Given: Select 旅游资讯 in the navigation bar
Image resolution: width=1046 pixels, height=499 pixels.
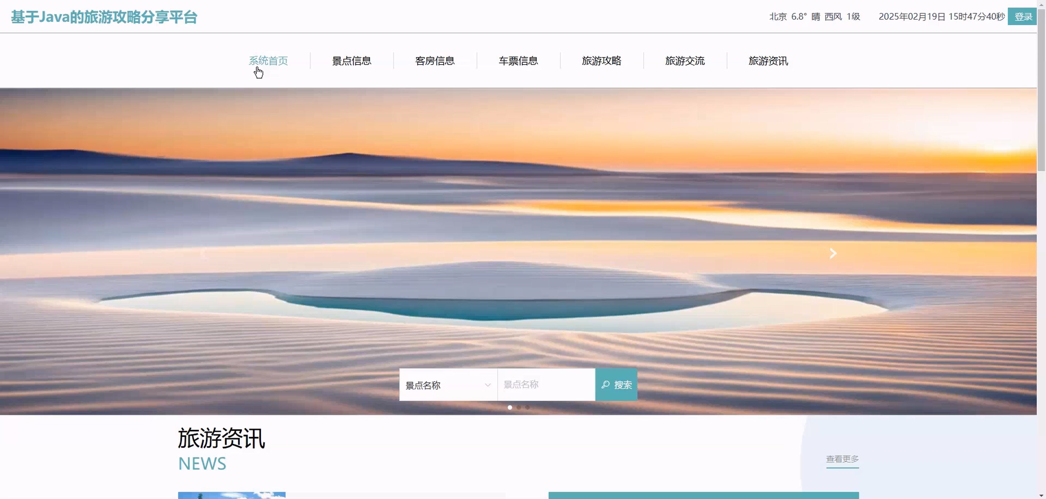Looking at the screenshot, I should pos(768,61).
